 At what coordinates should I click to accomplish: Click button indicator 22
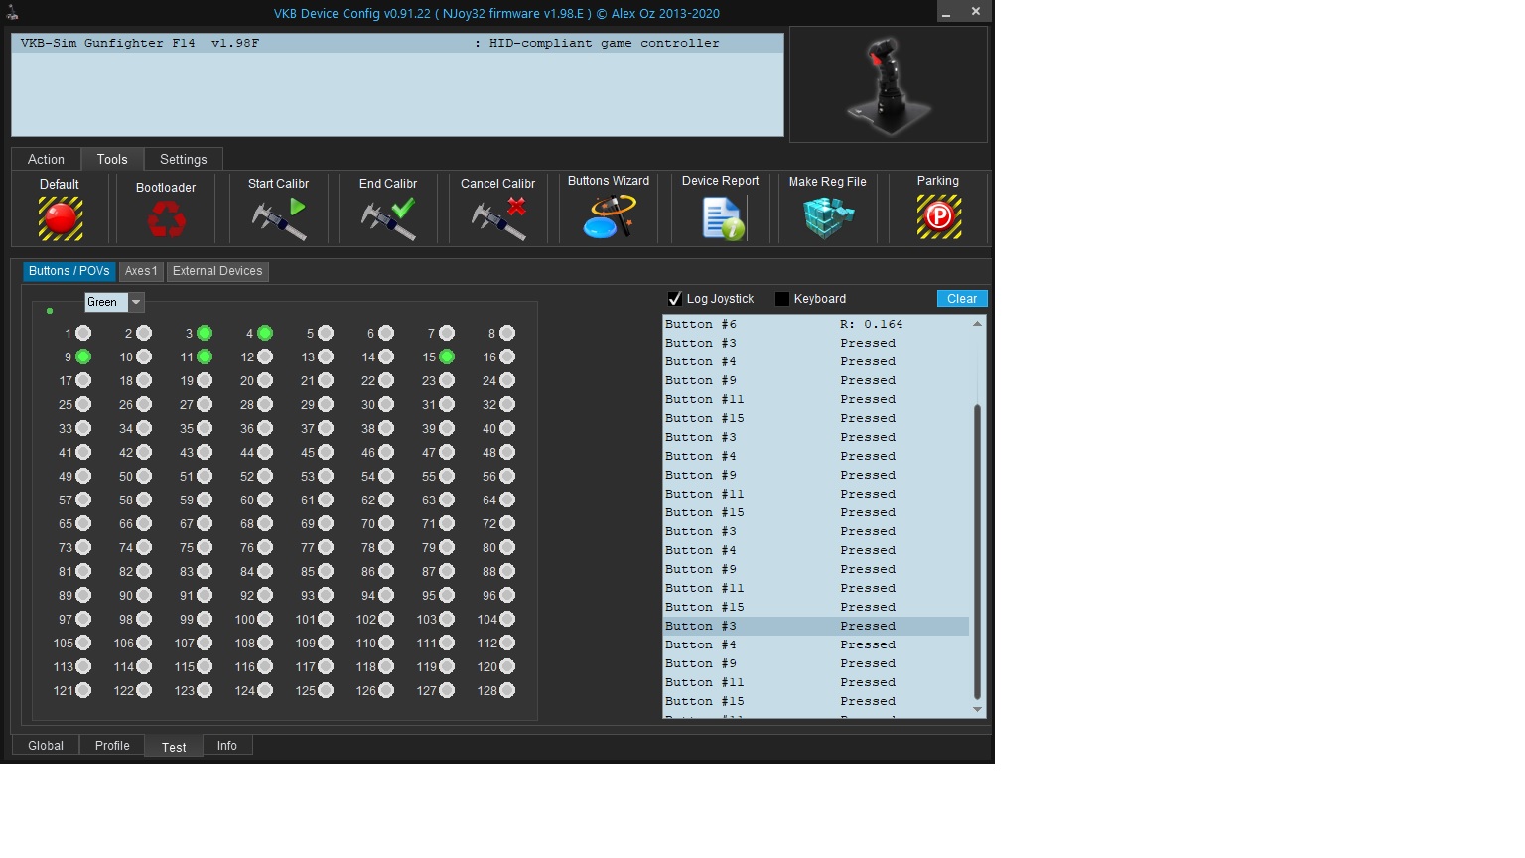coord(386,380)
